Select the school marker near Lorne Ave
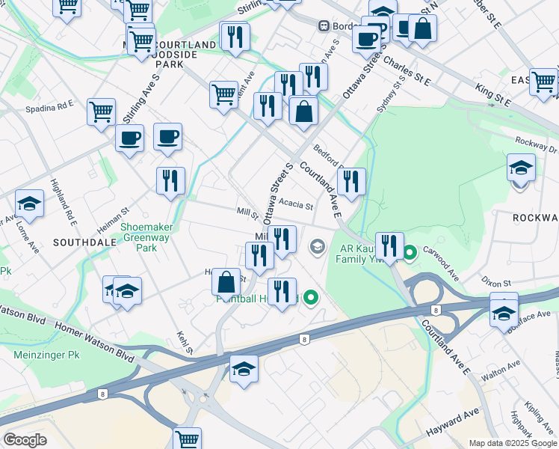Screen dimensions: 559x449 tap(30, 204)
